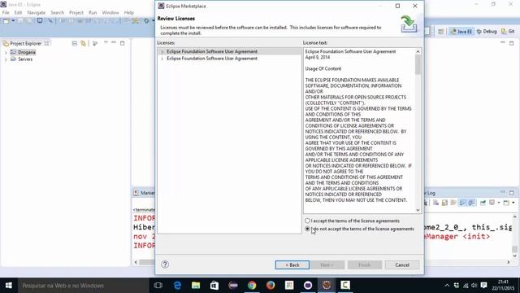Screen dimensions: 520x293
Task: Open Microsoft Edge from taskbar
Action: tap(177, 286)
